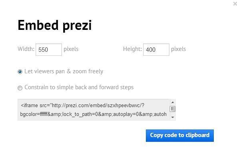This screenshot has height=149, width=237.
Task: Click the scroll up arrow of the embed code box
Action: point(173,102)
